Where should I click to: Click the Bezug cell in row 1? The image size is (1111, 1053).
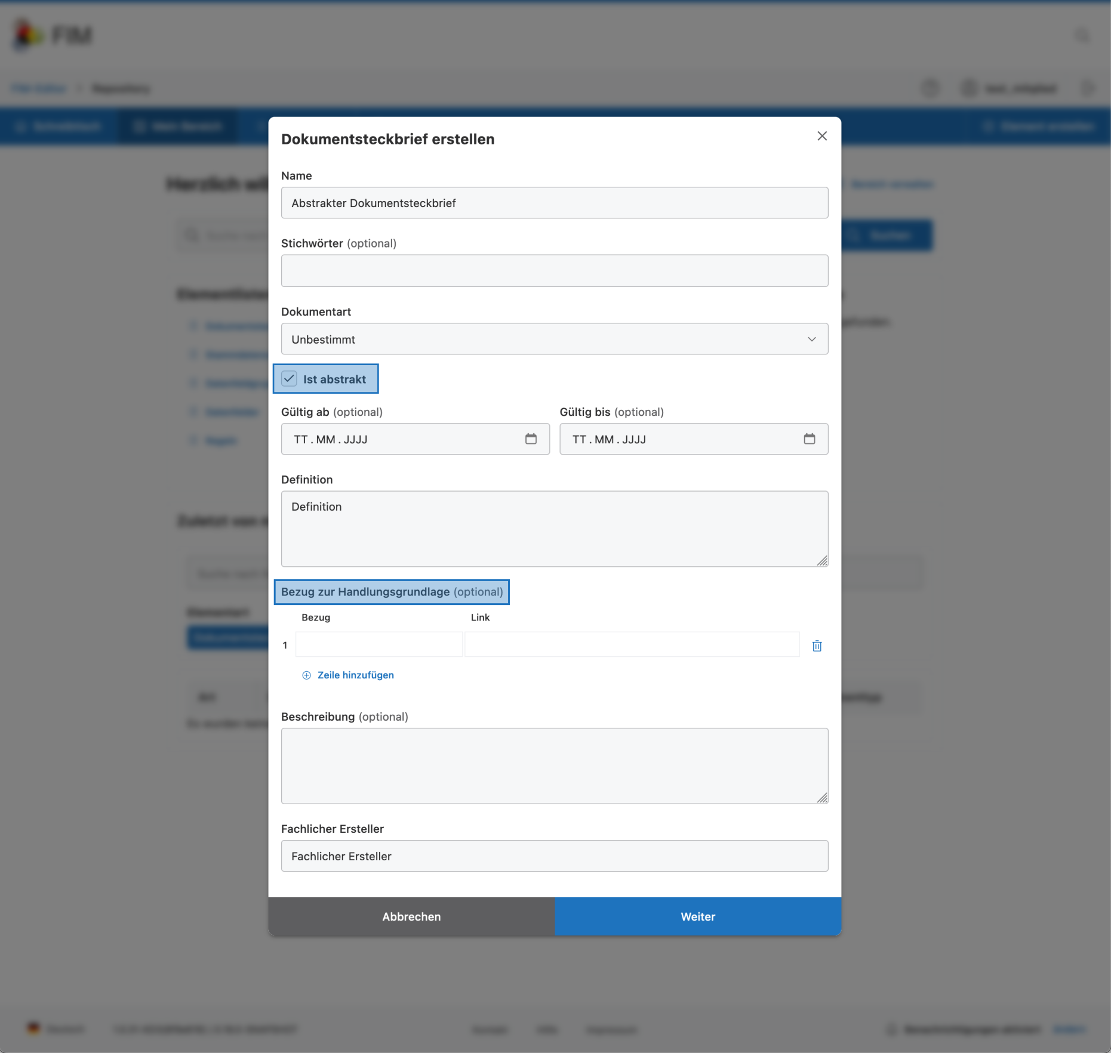point(379,644)
